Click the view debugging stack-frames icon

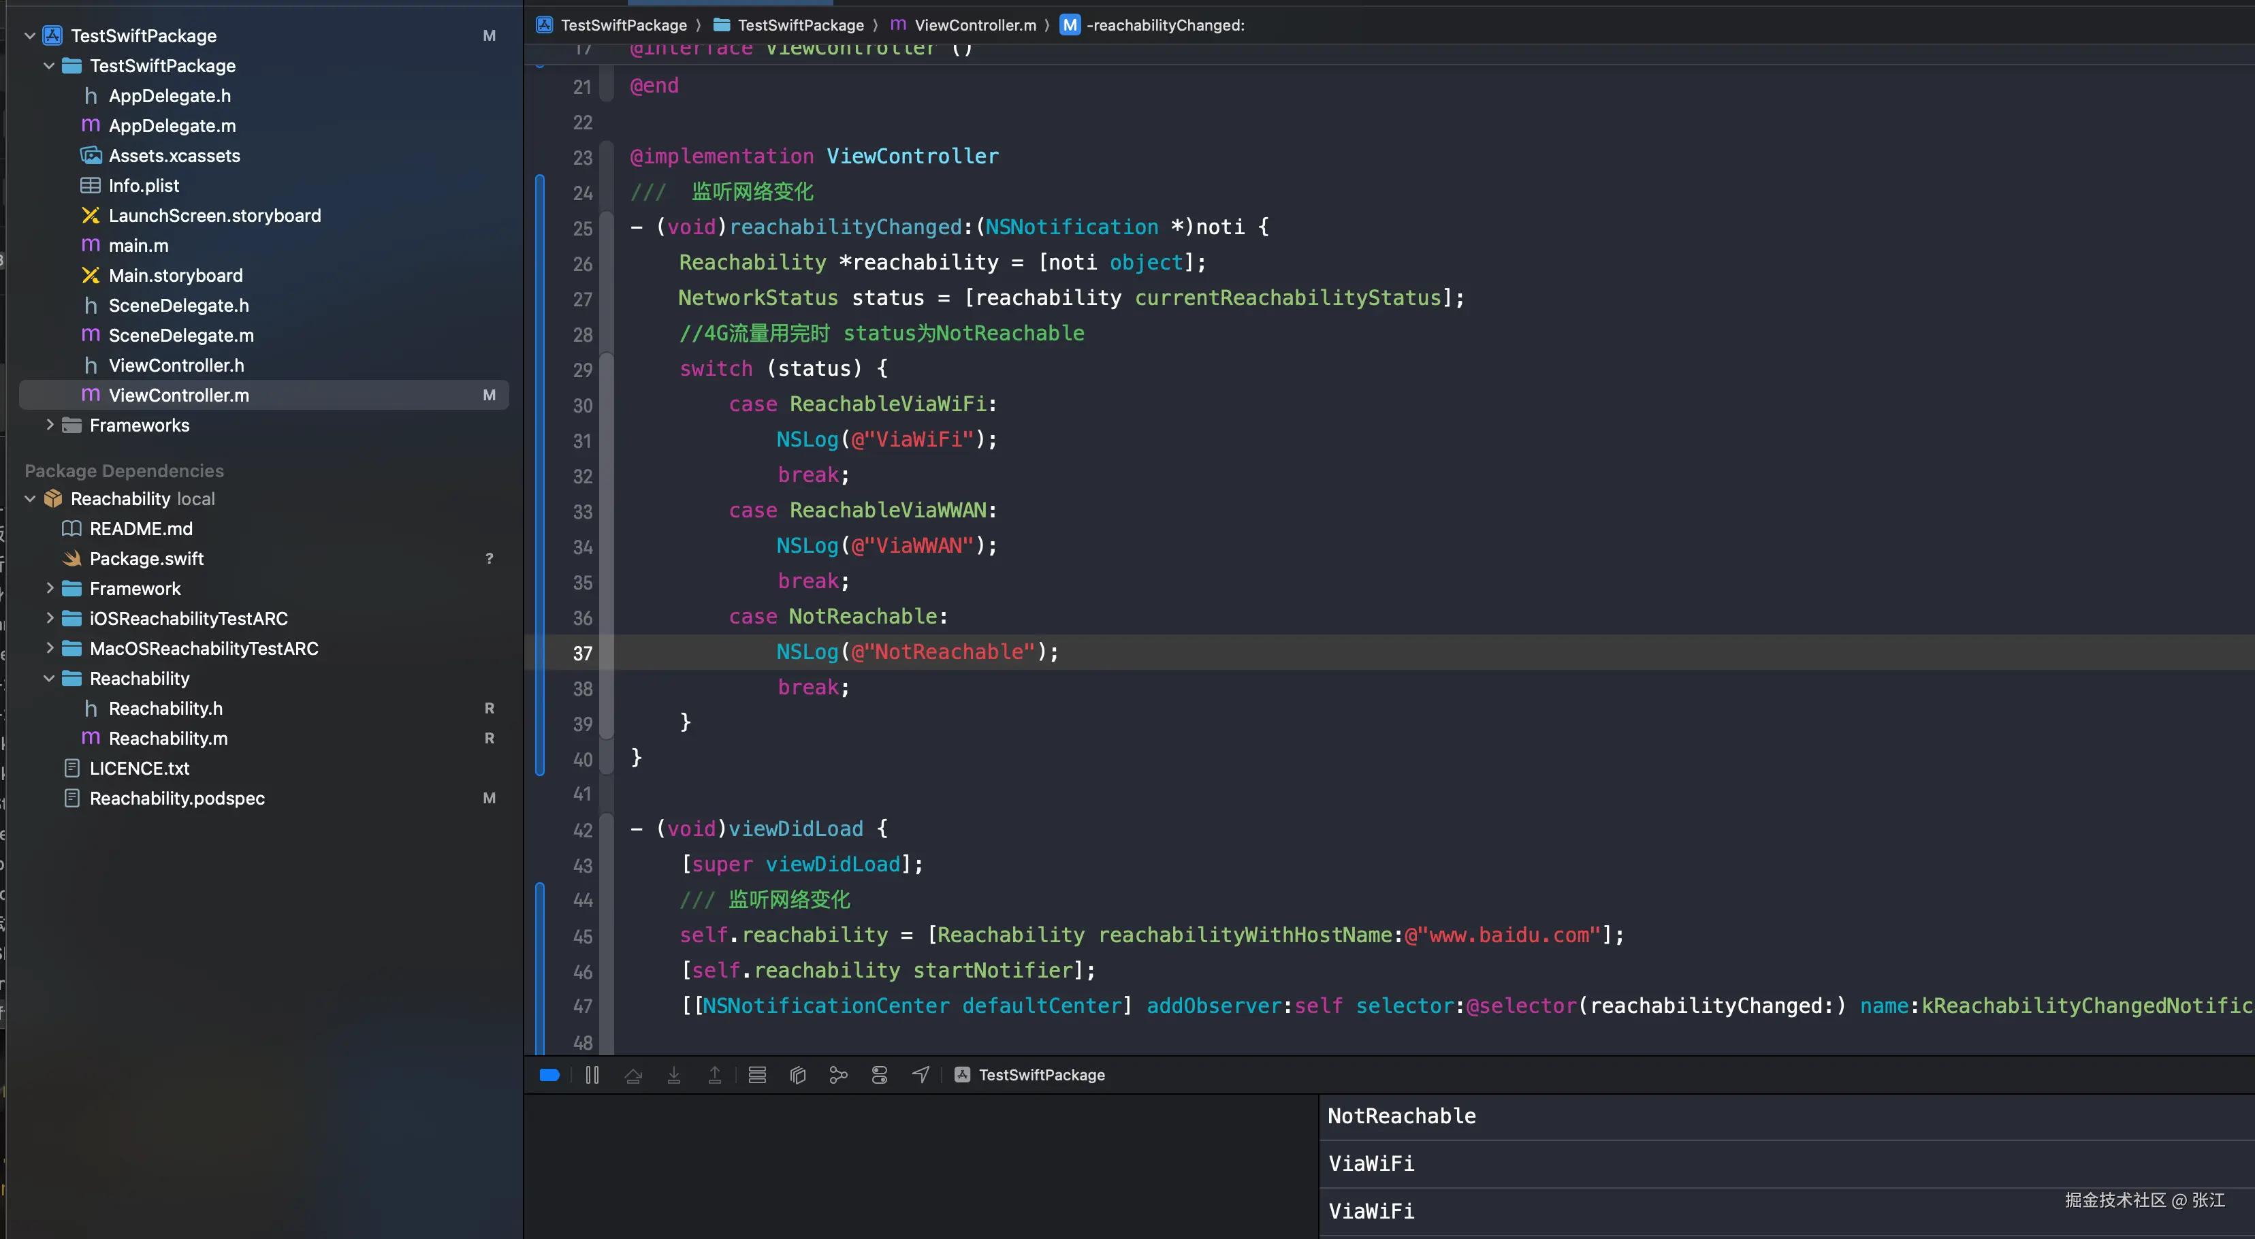[x=757, y=1074]
